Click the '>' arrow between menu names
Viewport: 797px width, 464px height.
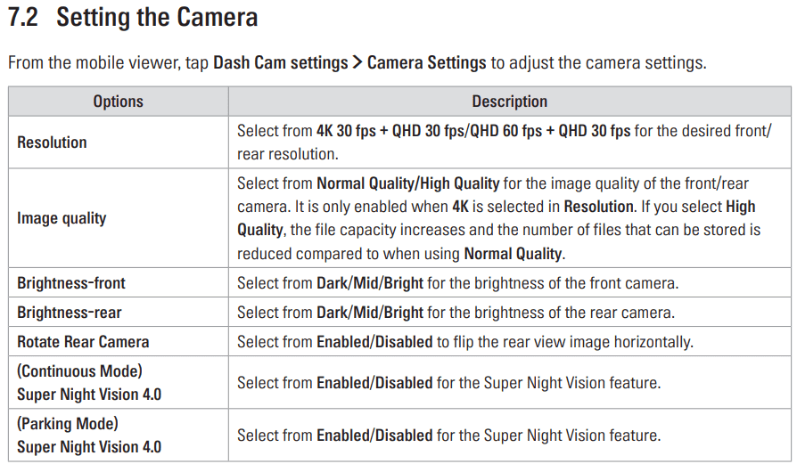click(357, 62)
